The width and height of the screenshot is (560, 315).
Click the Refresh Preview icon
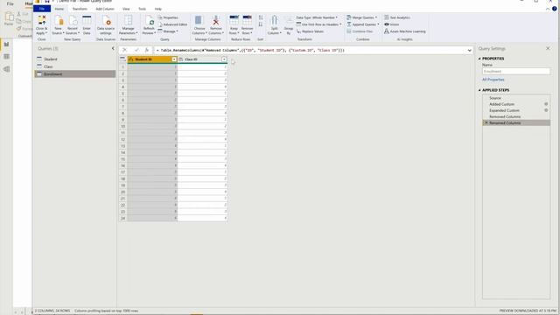pos(149,25)
